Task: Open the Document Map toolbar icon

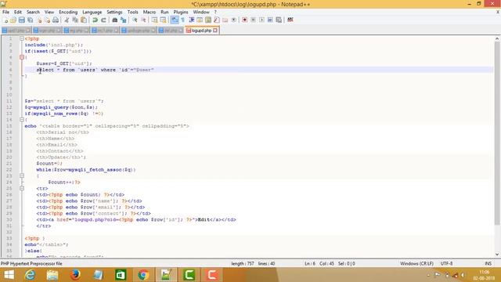Action: point(208,20)
